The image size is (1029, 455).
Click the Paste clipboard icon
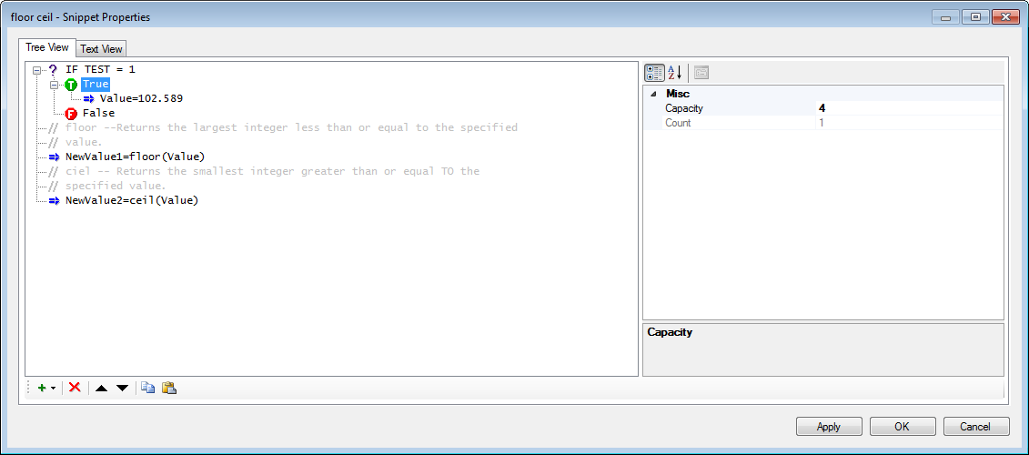tap(169, 388)
